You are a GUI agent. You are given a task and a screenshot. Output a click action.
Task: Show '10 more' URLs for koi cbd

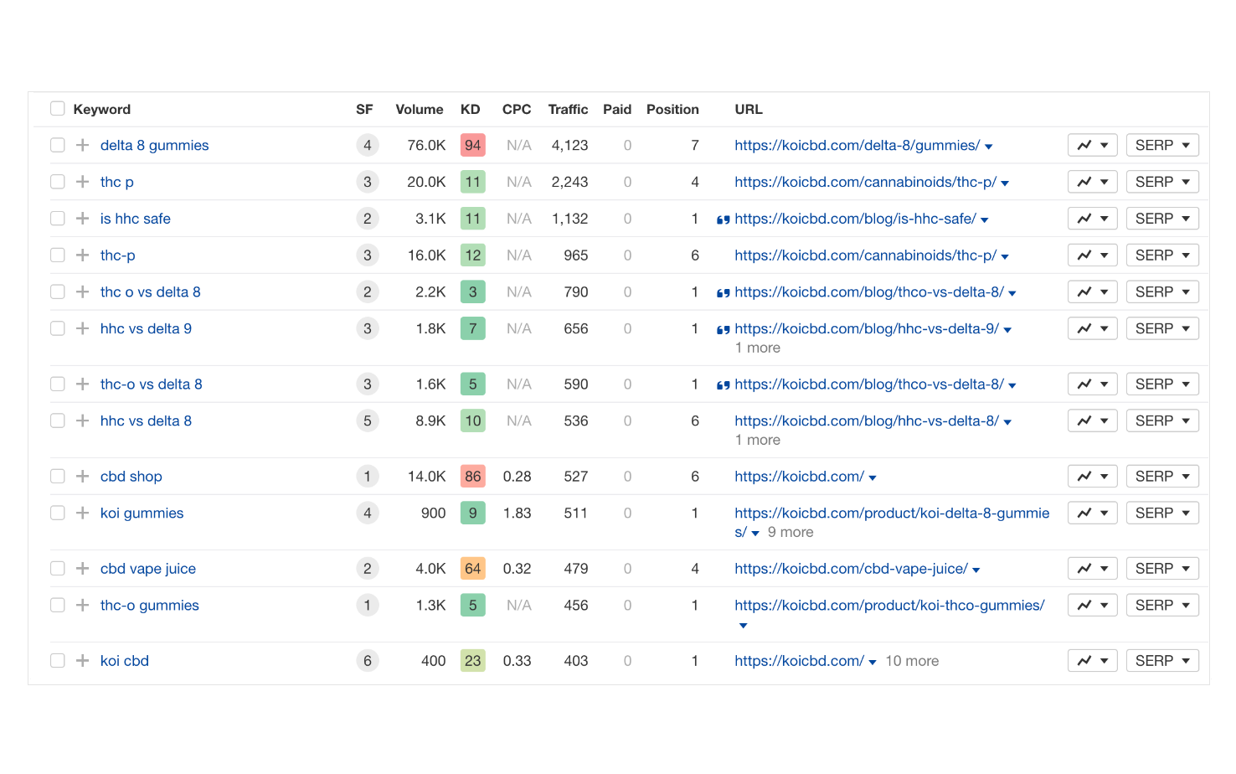pos(912,661)
